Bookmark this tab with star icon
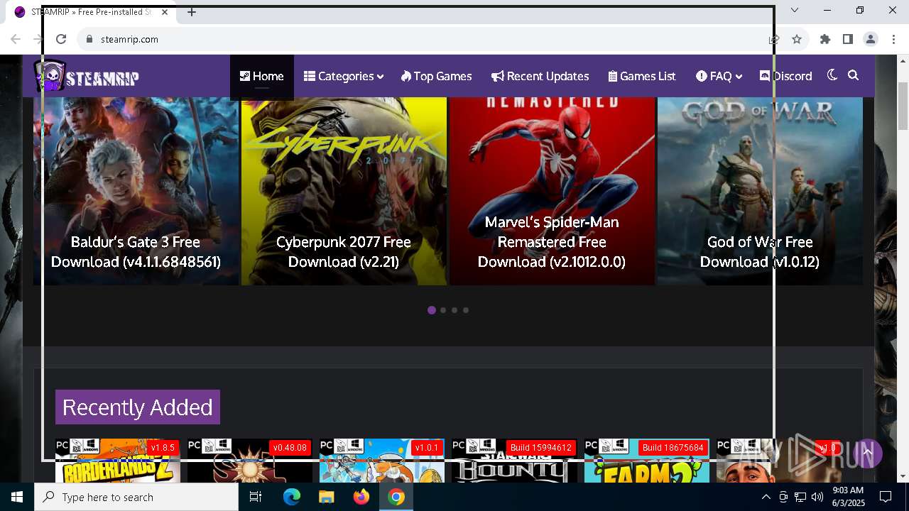The width and height of the screenshot is (909, 511). [x=797, y=39]
